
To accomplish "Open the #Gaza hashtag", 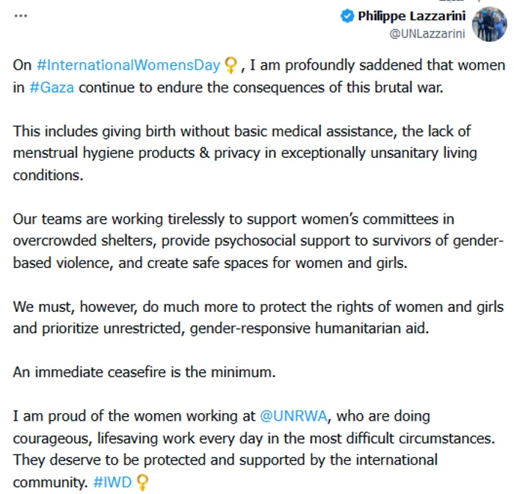I will [x=52, y=88].
